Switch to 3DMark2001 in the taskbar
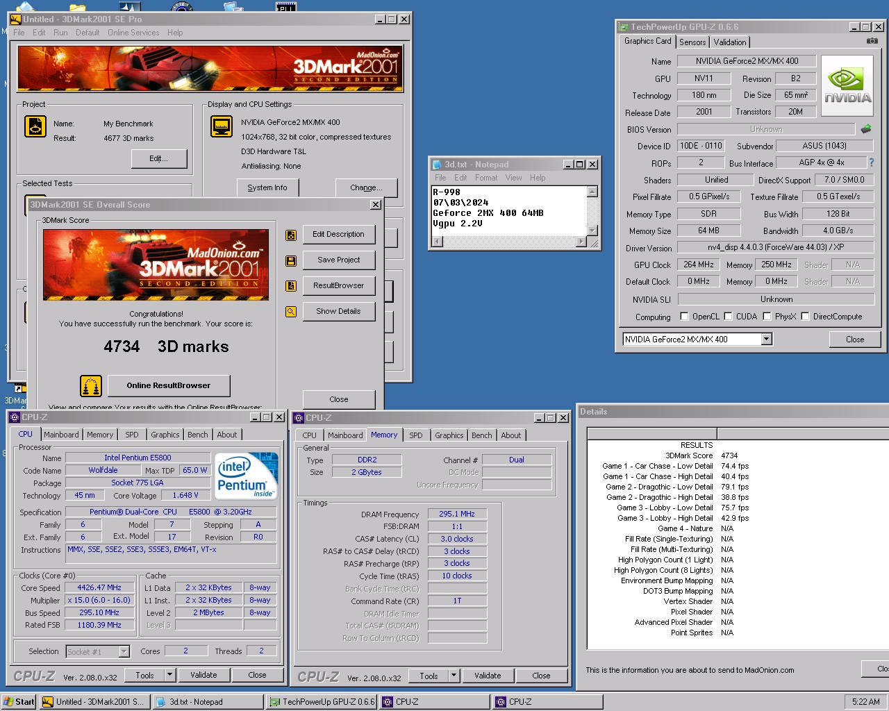 tap(94, 702)
